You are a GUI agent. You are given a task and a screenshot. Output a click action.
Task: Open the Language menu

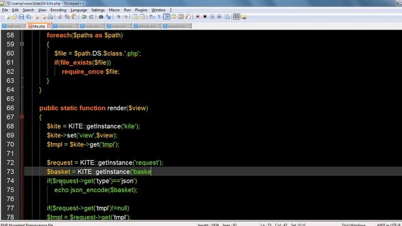79,10
